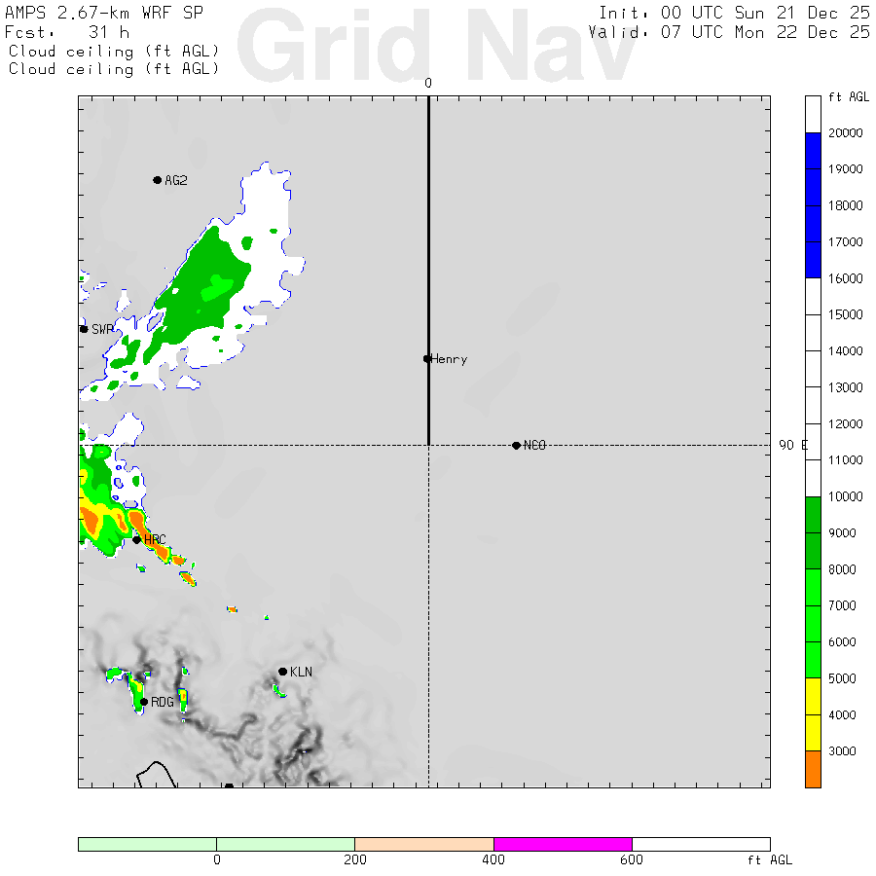Select the yellow 3000–4000 legend segment
This screenshot has width=876, height=876.
pyautogui.click(x=813, y=733)
